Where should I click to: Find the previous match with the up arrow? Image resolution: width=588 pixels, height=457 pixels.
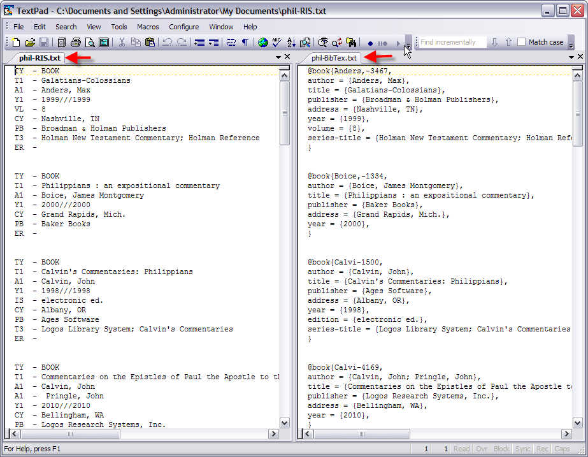(x=508, y=42)
